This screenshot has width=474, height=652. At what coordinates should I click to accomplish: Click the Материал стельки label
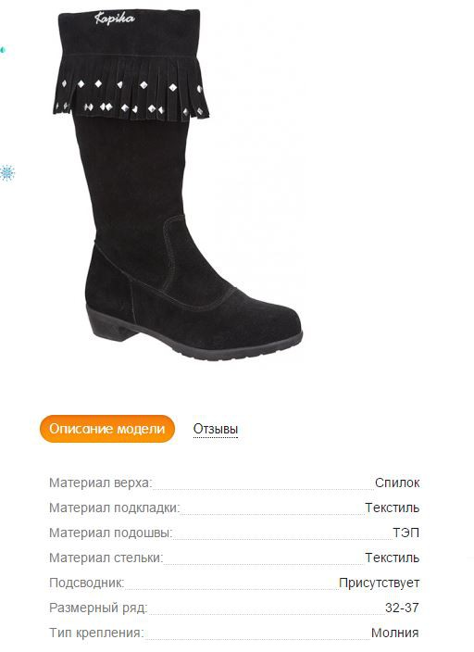(x=106, y=558)
